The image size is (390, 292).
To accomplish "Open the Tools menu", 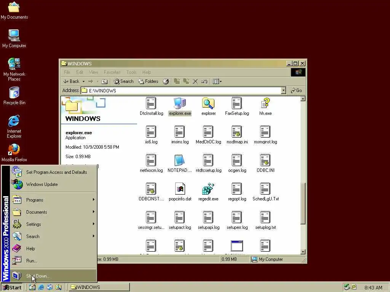I will (x=131, y=72).
